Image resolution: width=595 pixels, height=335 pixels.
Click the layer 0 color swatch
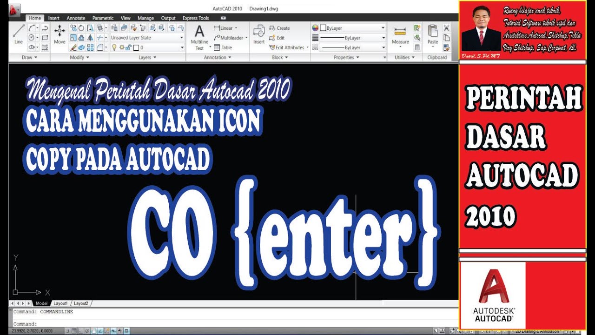(136, 47)
